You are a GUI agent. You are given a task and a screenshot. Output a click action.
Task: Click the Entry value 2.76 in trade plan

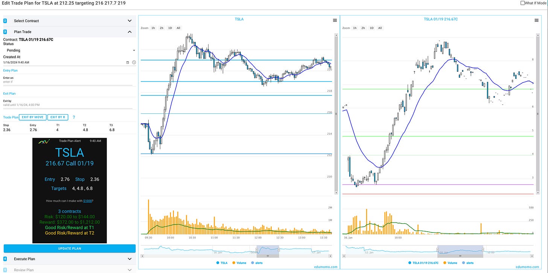[33, 130]
